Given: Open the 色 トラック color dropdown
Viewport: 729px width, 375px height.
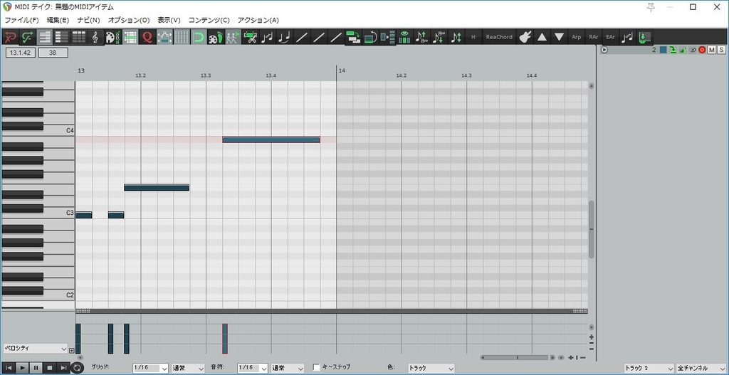Looking at the screenshot, I should (431, 368).
